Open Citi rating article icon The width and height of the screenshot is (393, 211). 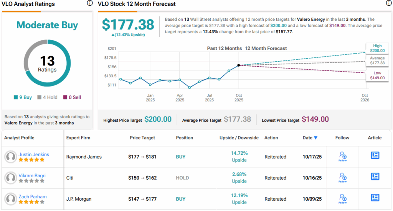click(x=375, y=176)
